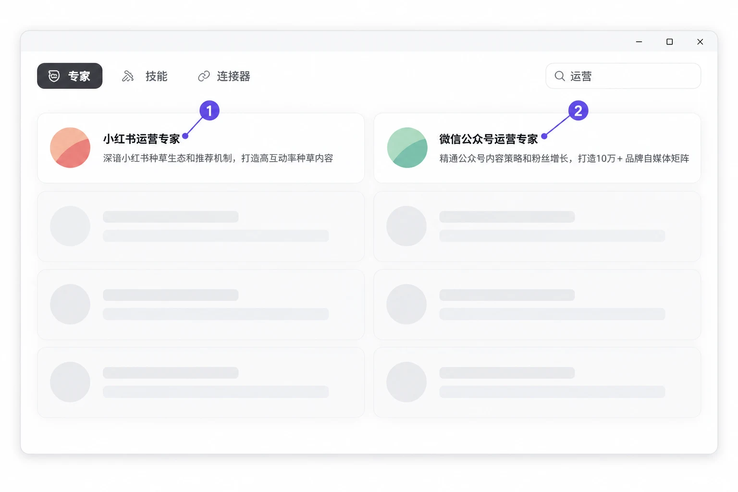Screen dimensions: 738x492
Task: Maximize the window
Action: [670, 42]
